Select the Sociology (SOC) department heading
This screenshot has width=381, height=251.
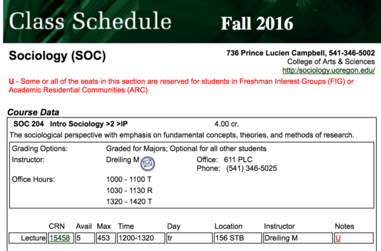[x=57, y=56]
